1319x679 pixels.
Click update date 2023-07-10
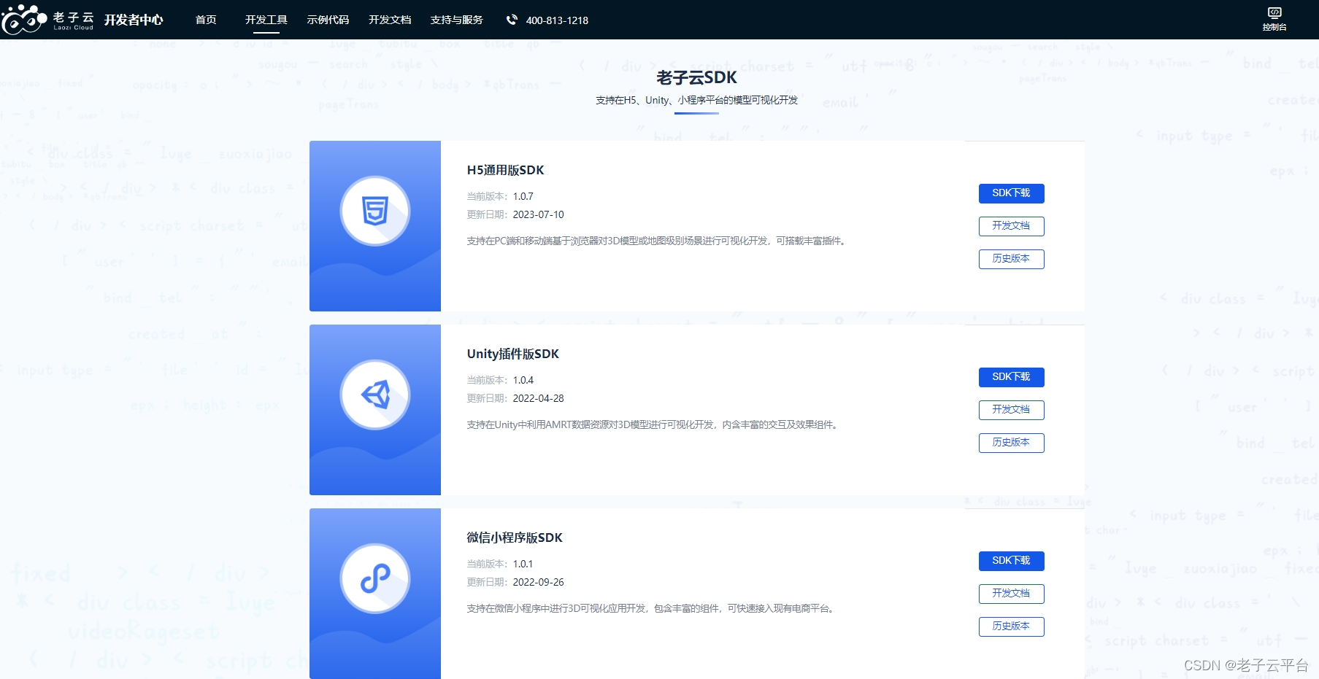point(539,214)
